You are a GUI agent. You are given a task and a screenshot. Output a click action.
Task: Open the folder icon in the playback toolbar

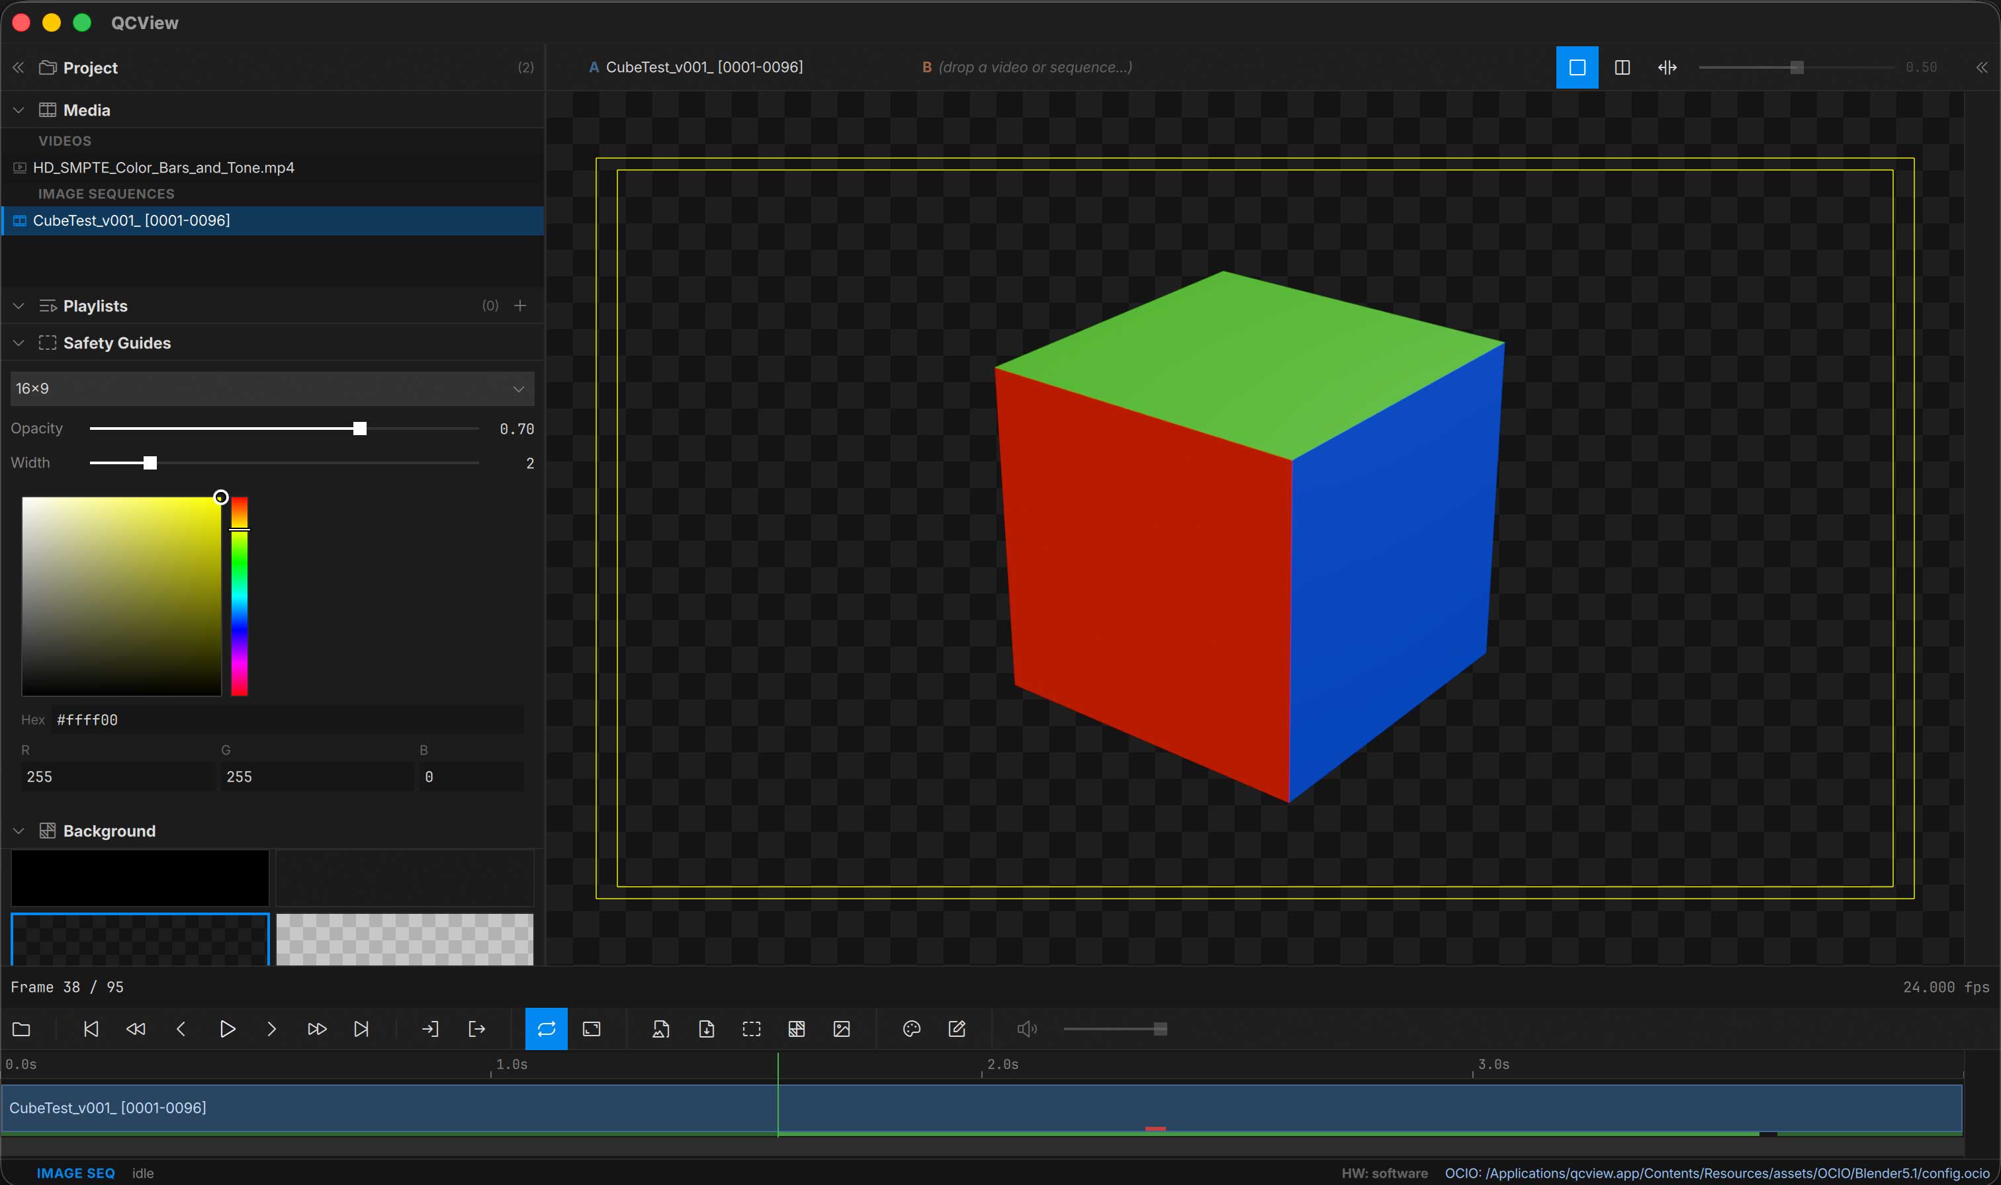click(22, 1028)
